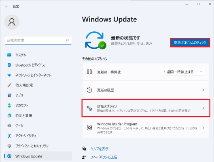Screen dimensions: 214x162
Task: Click the アカウント person icon
Action: 9,105
